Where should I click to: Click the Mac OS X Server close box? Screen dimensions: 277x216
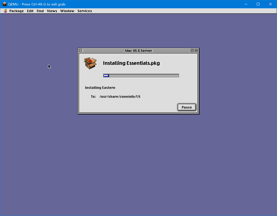[80, 51]
